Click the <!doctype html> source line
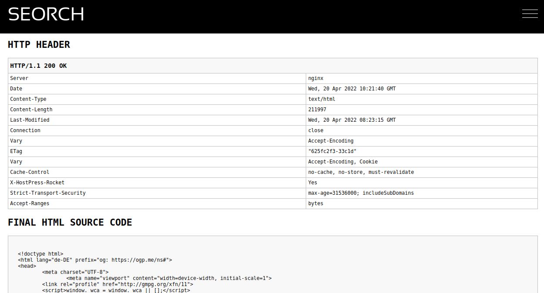Viewport: 544px width, 293px height. coord(41,254)
